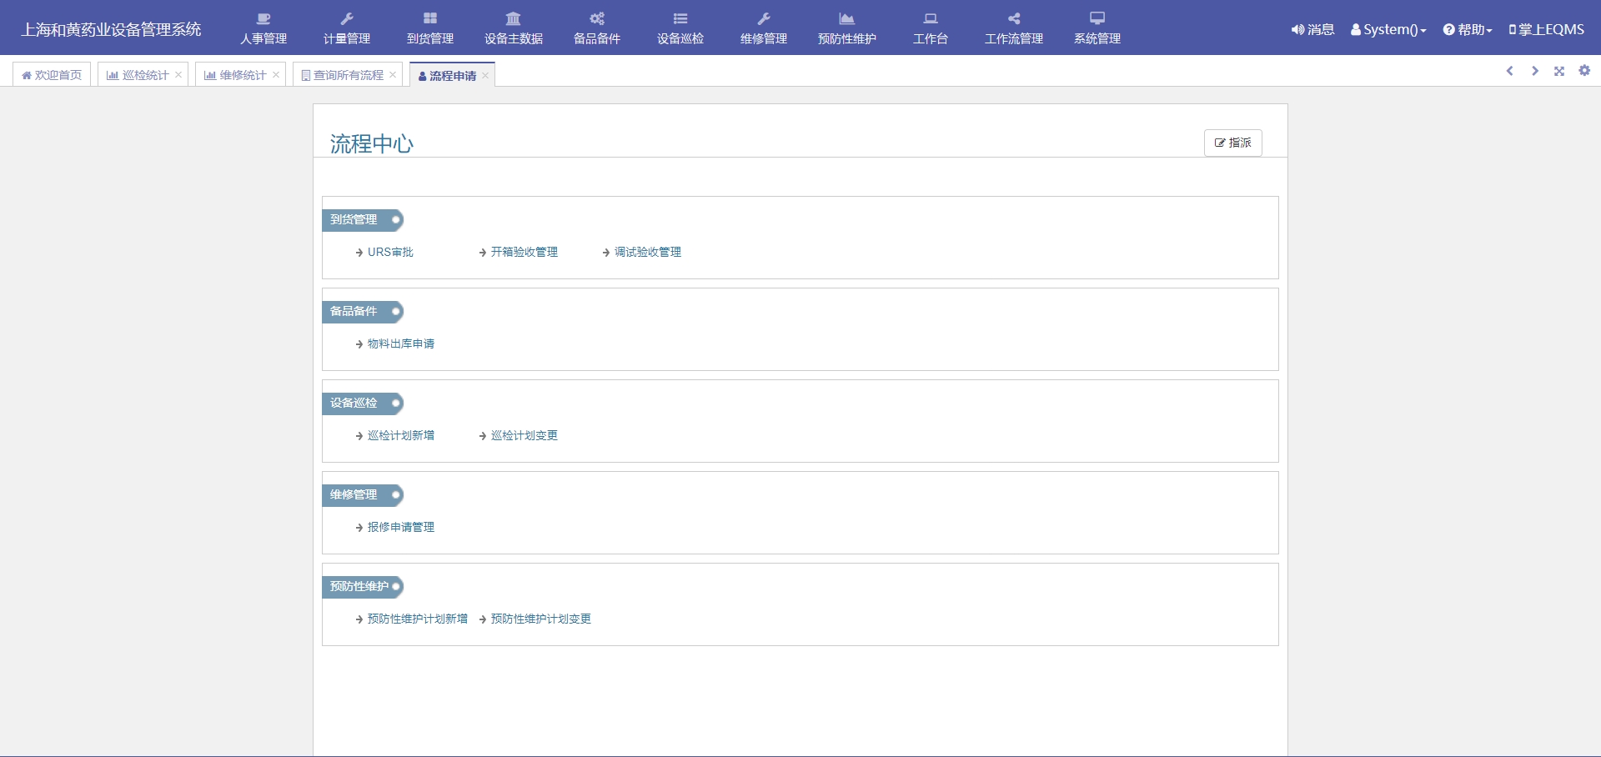Open the 到货管理 grid icon
The image size is (1601, 757).
(430, 18)
